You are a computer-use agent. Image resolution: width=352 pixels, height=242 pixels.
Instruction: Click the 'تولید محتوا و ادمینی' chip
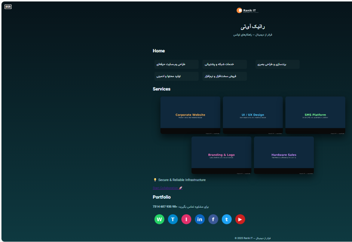[176, 76]
